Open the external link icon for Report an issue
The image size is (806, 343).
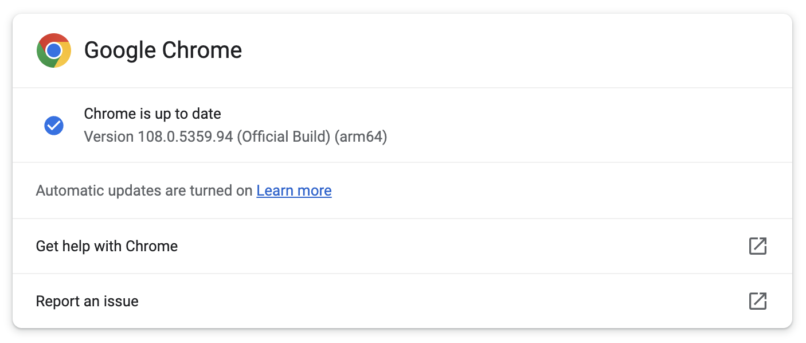tap(758, 300)
